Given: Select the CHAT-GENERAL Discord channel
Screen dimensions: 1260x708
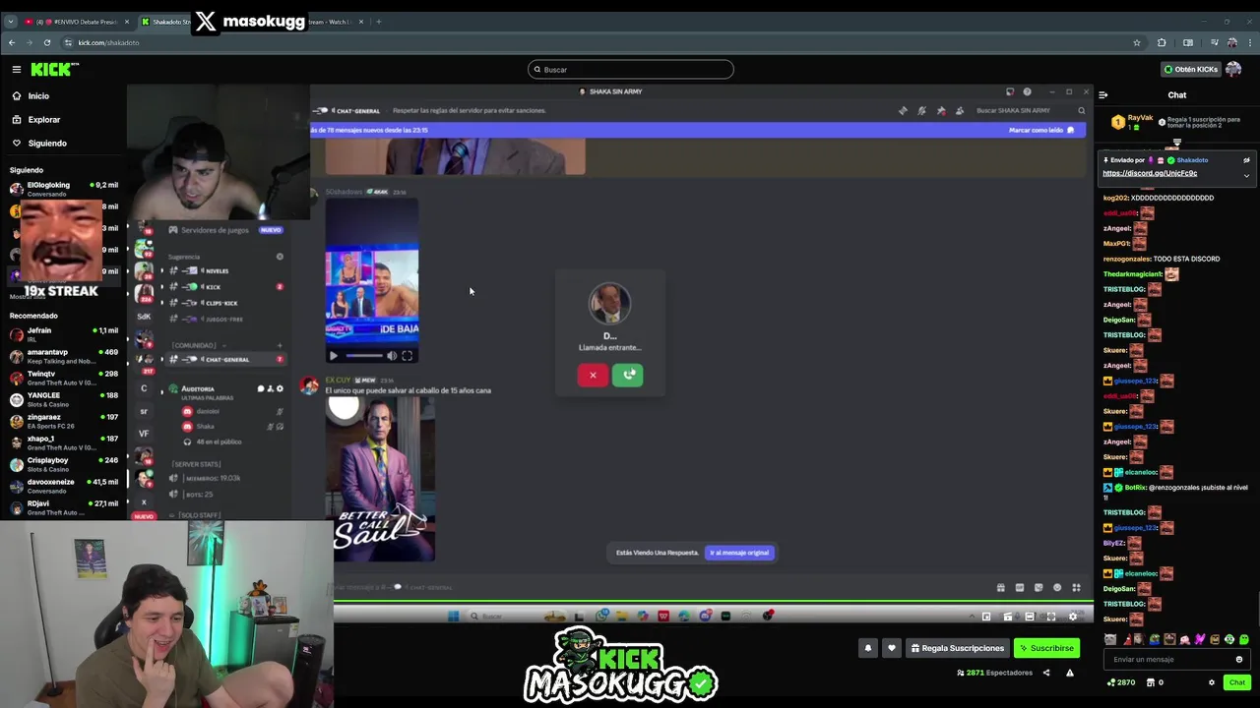Looking at the screenshot, I should pos(226,360).
